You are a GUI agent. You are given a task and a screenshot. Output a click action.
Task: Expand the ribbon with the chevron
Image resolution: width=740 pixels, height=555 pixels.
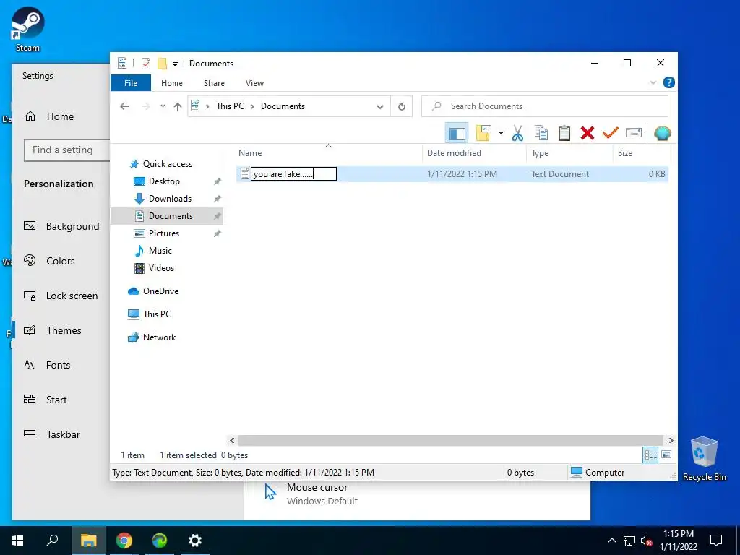click(653, 82)
